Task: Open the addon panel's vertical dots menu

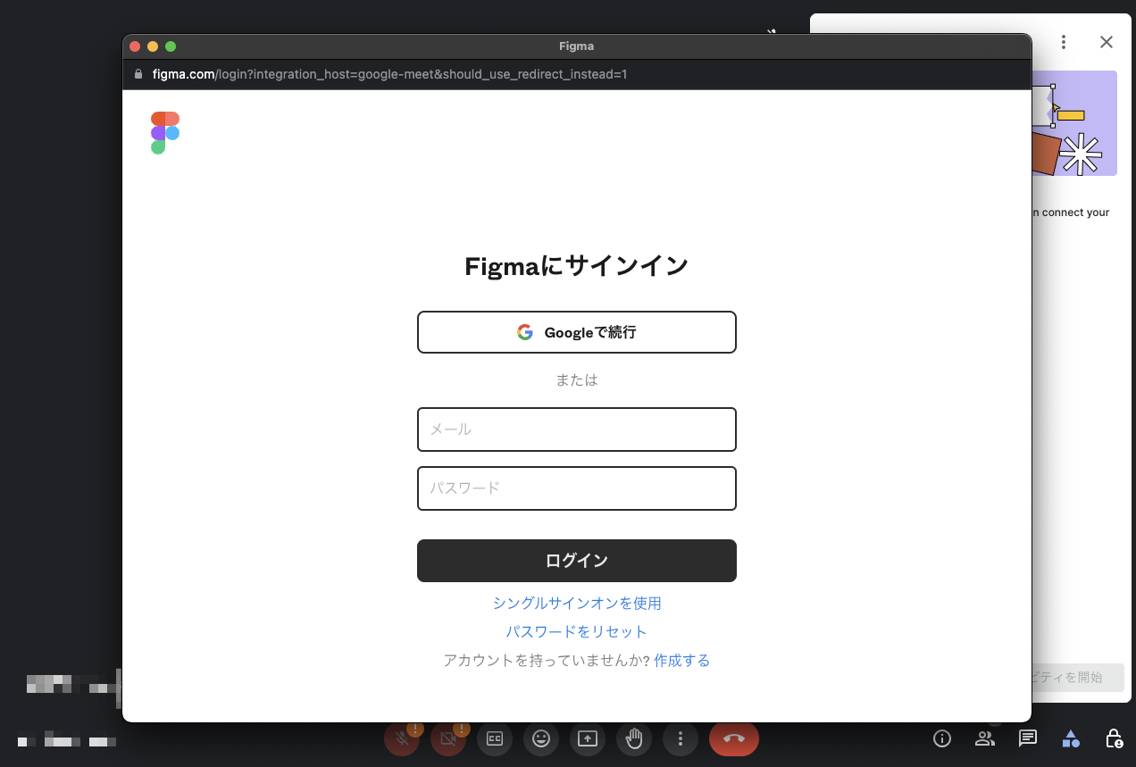Action: [1064, 42]
